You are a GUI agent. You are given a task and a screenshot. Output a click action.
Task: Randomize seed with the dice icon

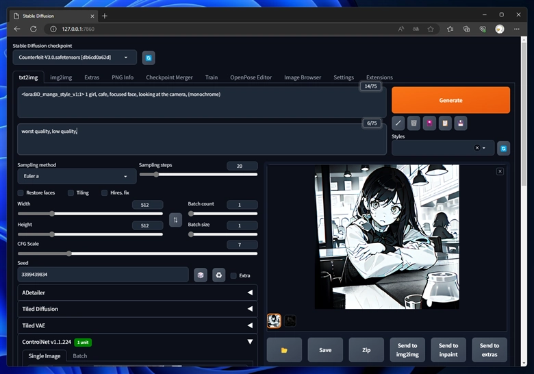(201, 275)
